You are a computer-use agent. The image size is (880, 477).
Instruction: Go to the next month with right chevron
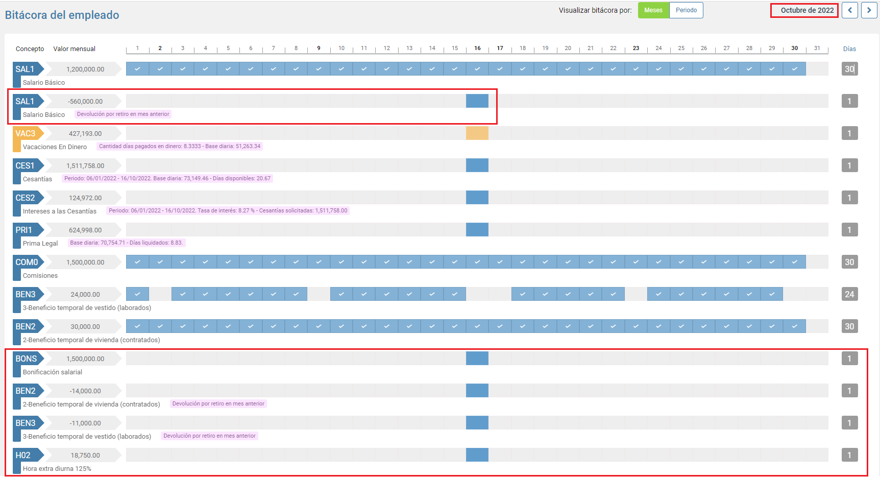[869, 10]
